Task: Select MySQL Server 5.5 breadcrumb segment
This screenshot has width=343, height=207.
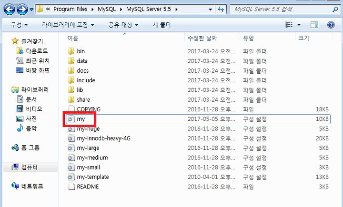Action: click(149, 9)
